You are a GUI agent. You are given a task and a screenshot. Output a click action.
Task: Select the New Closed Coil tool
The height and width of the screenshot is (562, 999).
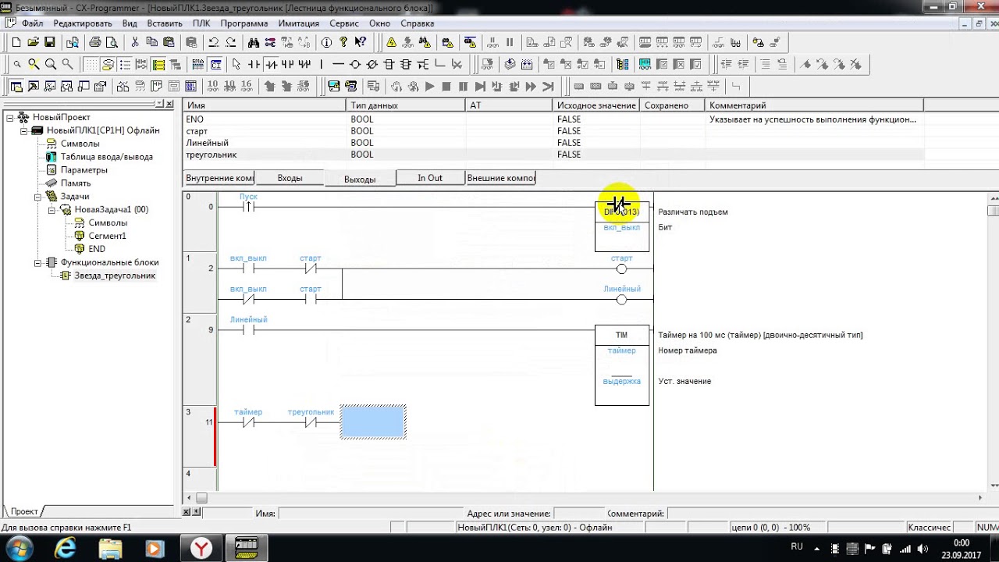[372, 64]
